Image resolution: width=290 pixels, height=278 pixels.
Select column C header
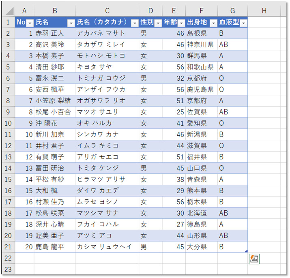pos(107,11)
